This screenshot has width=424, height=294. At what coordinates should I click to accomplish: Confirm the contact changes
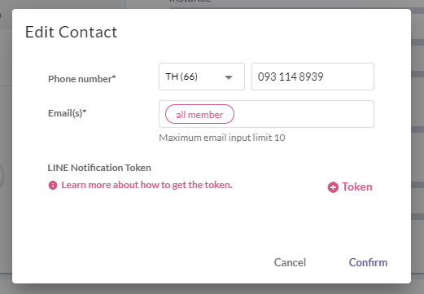[x=368, y=262]
